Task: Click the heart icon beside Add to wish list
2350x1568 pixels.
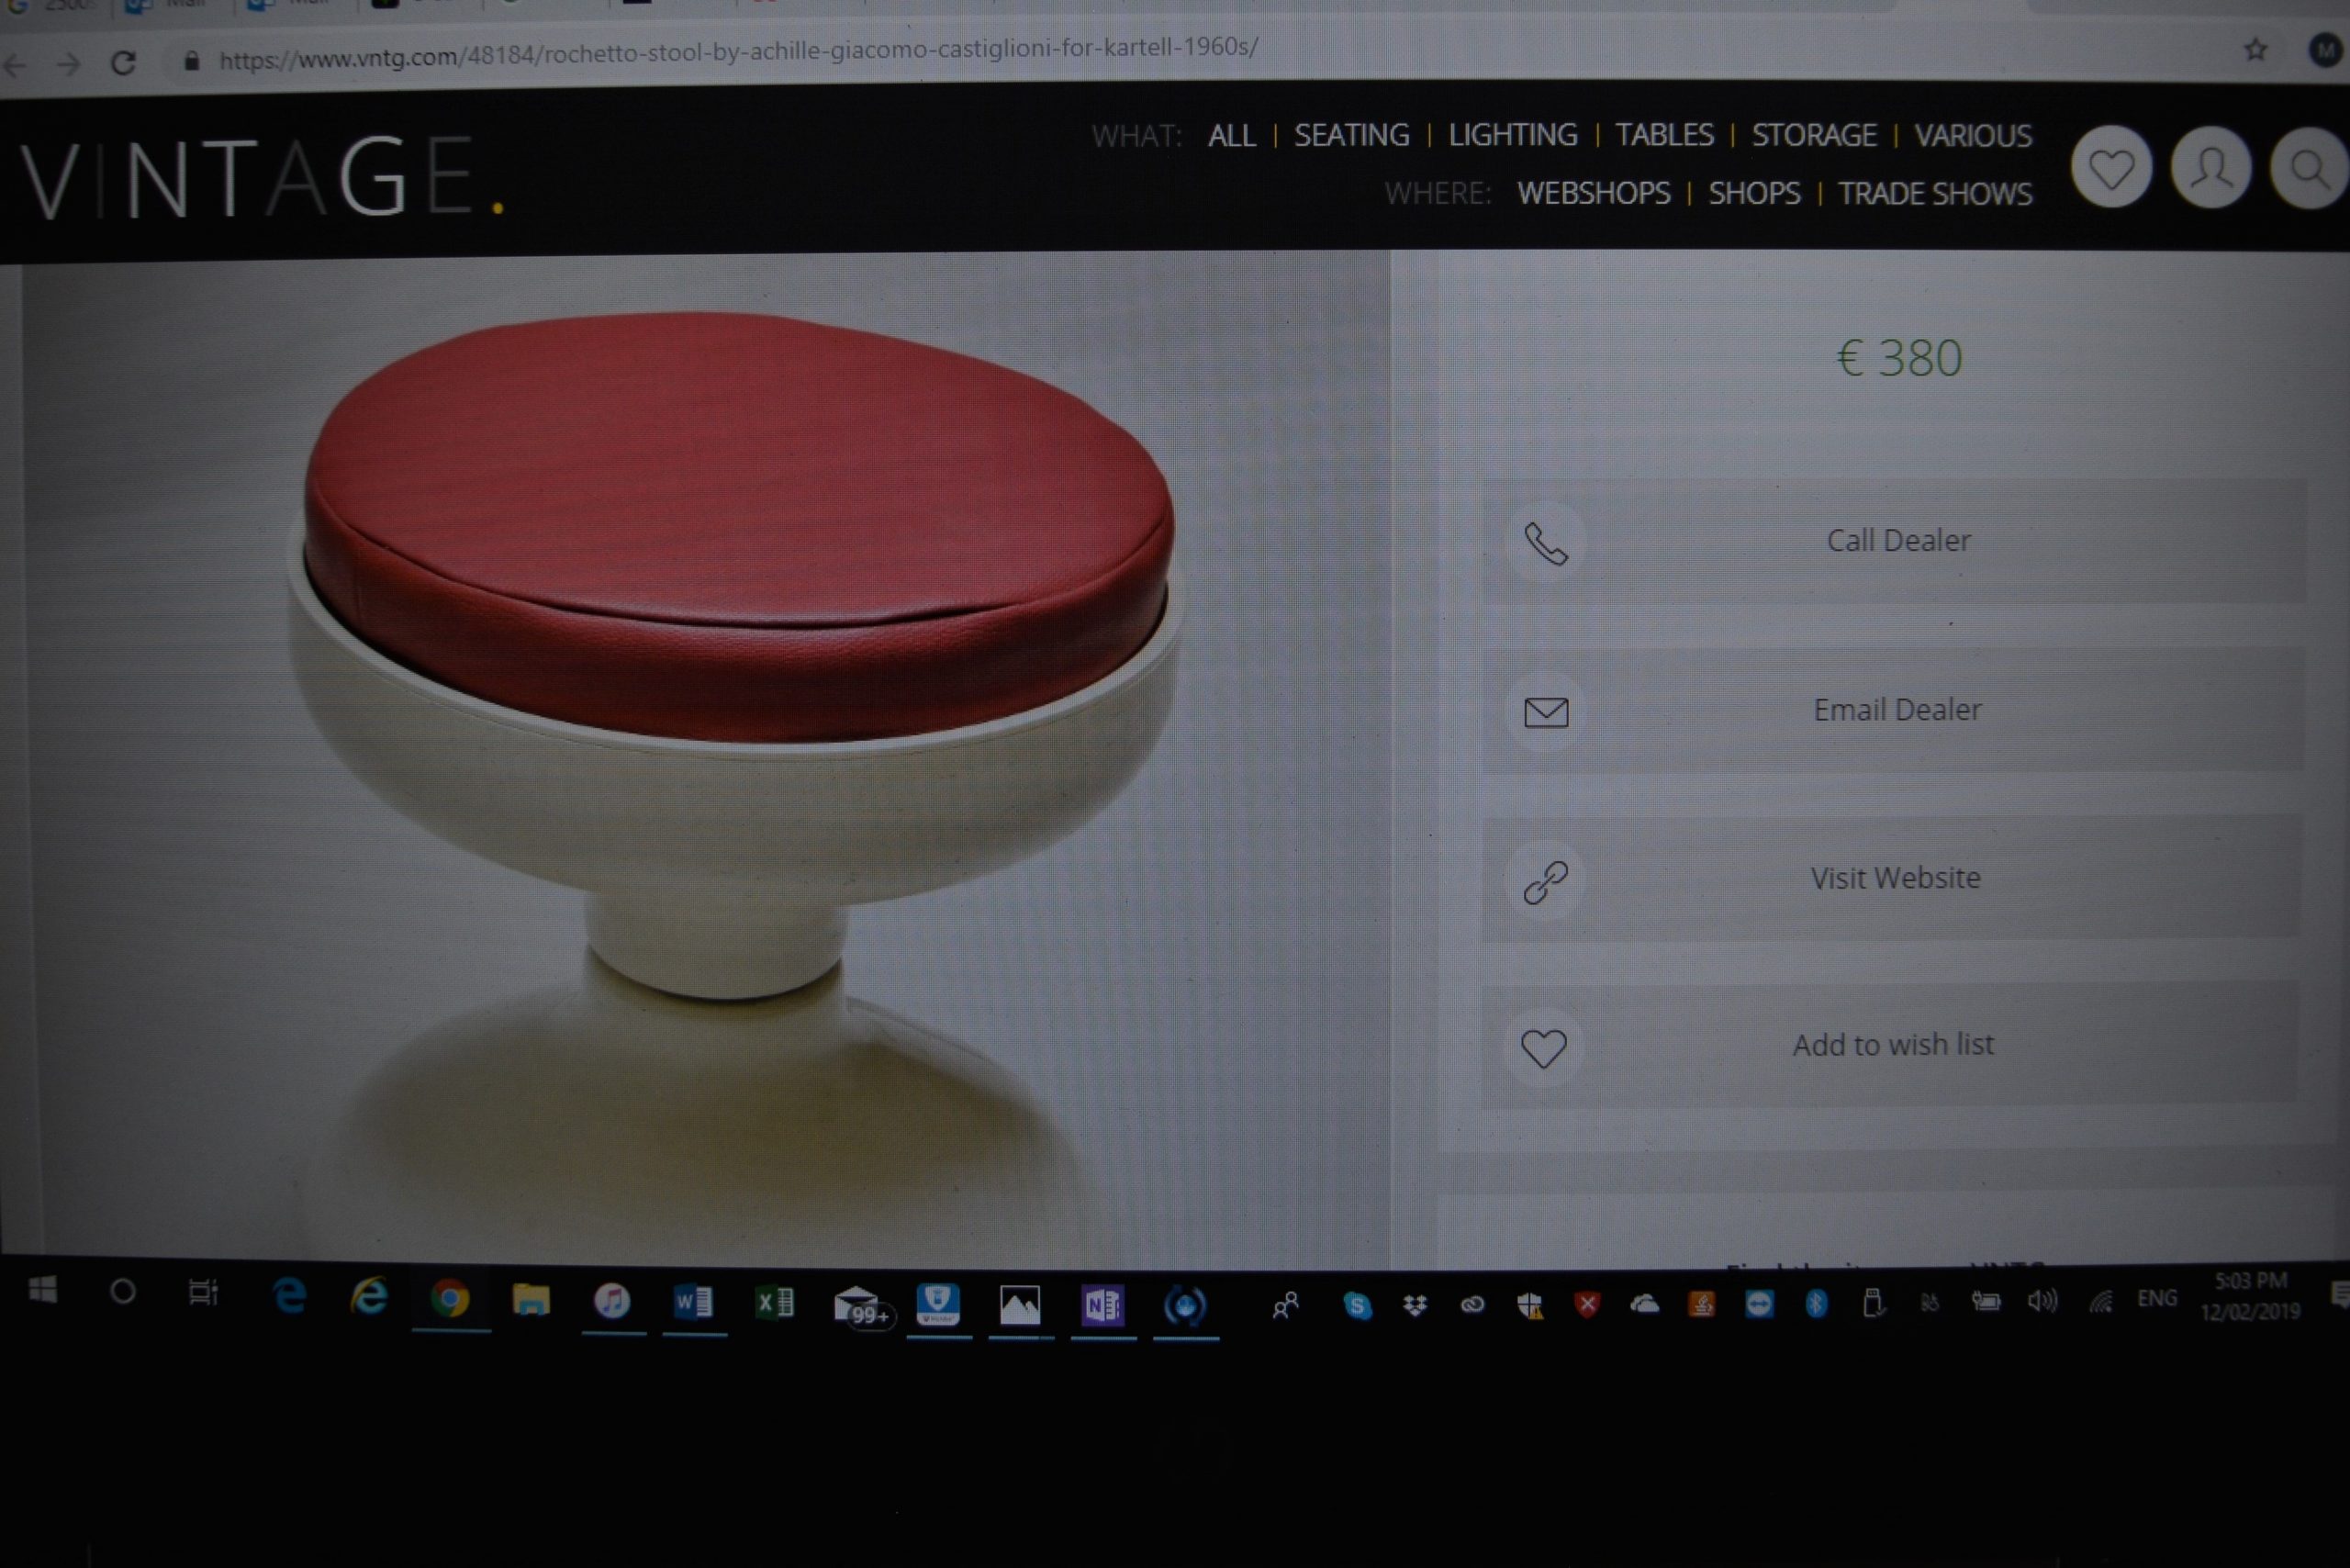Action: click(1543, 1049)
